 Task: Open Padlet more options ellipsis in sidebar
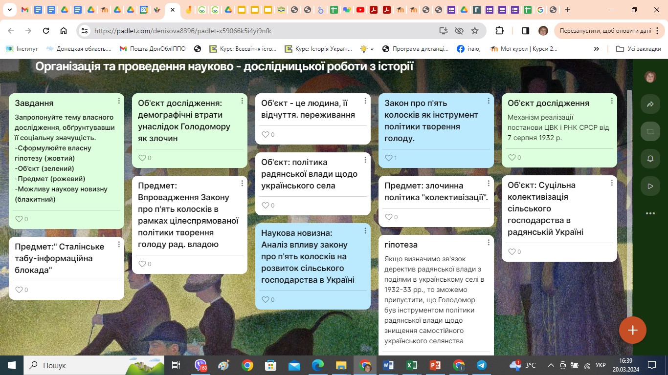point(650,213)
